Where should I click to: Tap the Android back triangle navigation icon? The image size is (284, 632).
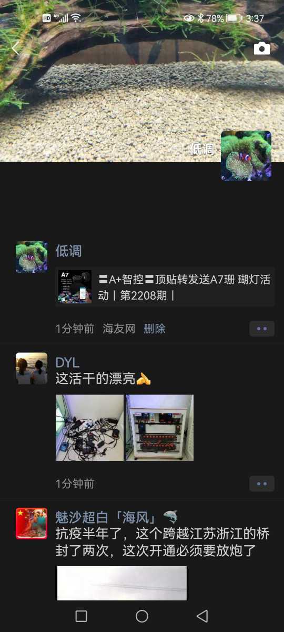202,616
